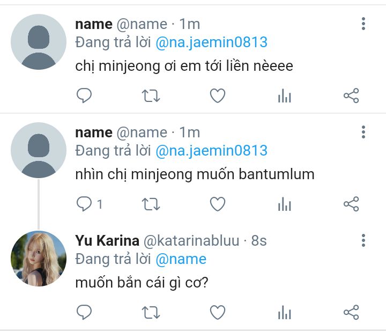386x331 pixels.
Task: Like Yu Karina's tweet
Action: pyautogui.click(x=218, y=312)
